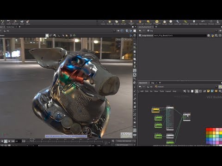The height and width of the screenshot is (166, 222).
Task: Choose the lasso selection tool above the viewport
Action: (x=51, y=36)
